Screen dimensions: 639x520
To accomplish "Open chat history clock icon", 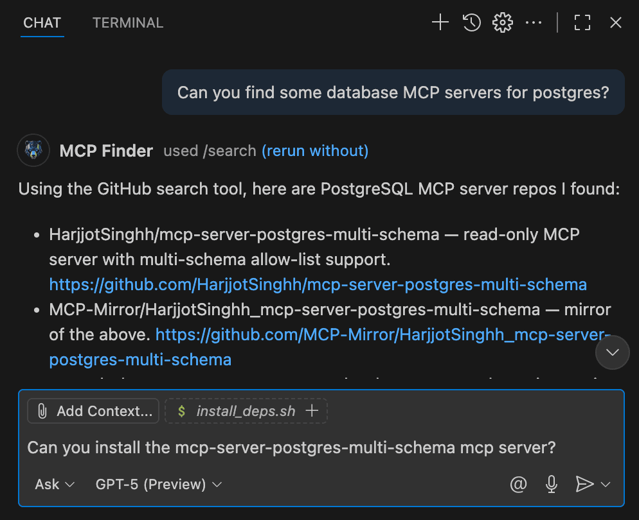I will (x=471, y=22).
